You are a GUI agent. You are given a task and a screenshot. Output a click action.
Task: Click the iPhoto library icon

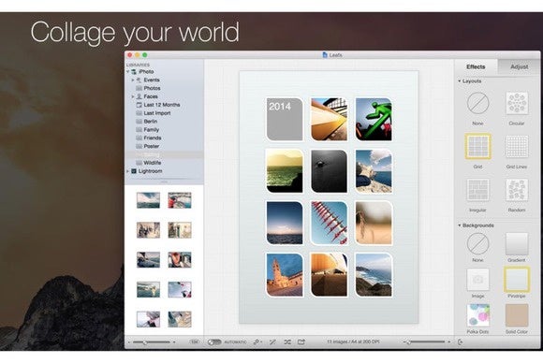pyautogui.click(x=134, y=72)
